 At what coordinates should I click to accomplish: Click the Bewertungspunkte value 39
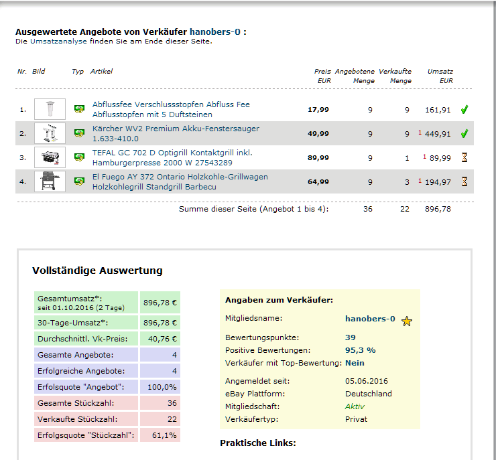pyautogui.click(x=350, y=337)
